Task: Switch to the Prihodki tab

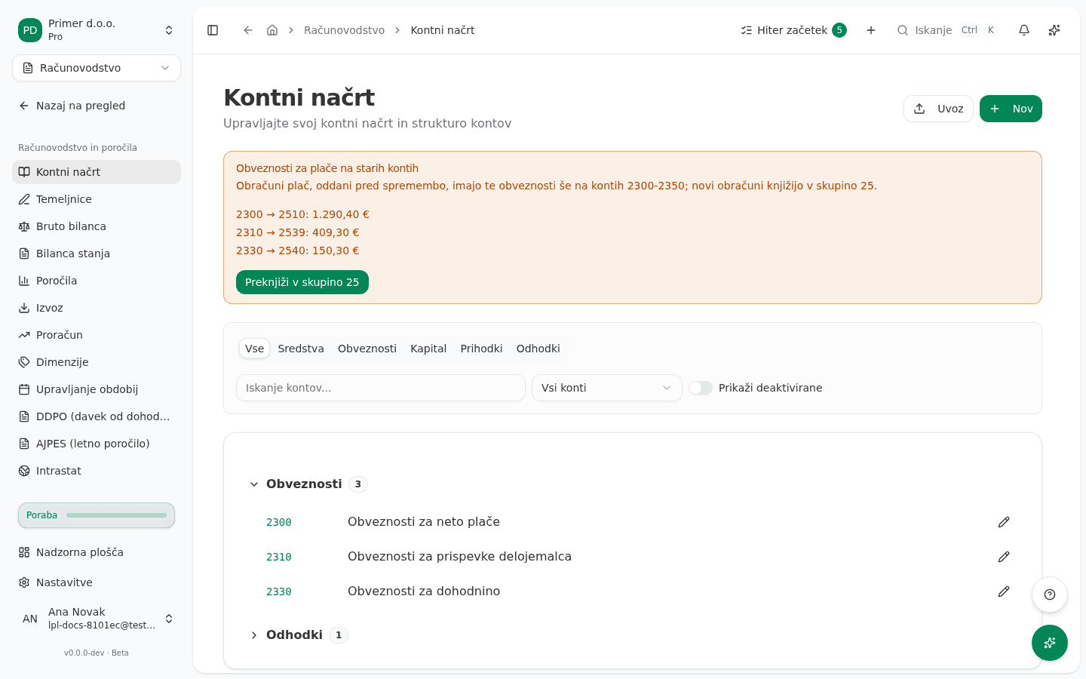Action: (x=481, y=349)
